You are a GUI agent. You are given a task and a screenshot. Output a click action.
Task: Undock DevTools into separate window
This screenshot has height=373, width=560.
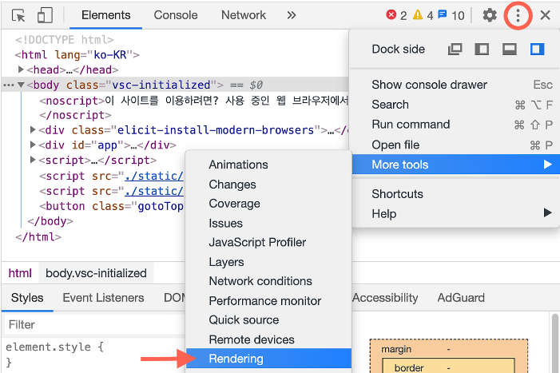[x=455, y=50]
